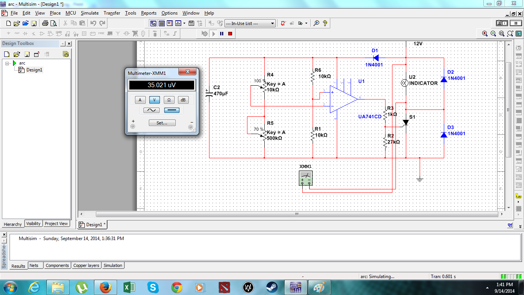Switch multimeter to Ohmmeter mode (Ω)
The image size is (524, 295).
169,100
